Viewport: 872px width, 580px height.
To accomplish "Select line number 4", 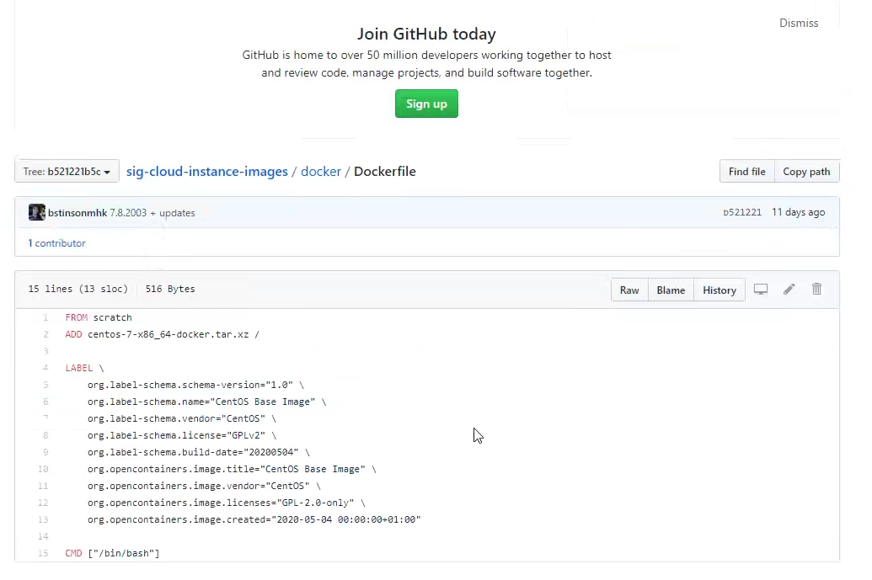I will 45,368.
